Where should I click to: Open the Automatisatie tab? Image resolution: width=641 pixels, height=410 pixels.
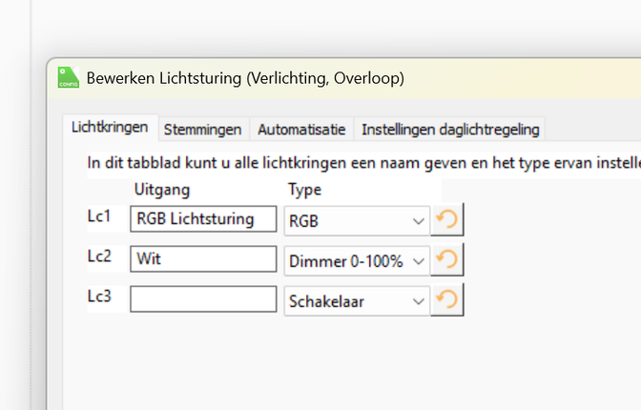[301, 129]
